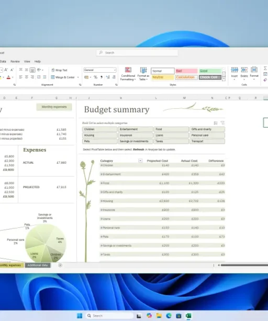The width and height of the screenshot is (268, 321).
Task: Select Gifts and charity slicer button
Action: pyautogui.click(x=207, y=129)
